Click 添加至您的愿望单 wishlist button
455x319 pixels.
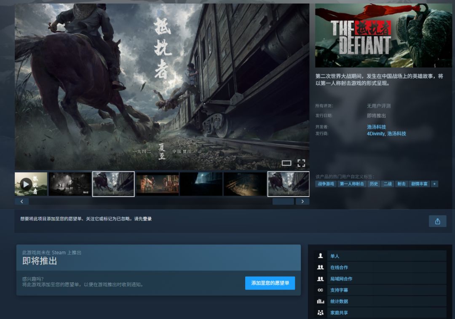click(x=270, y=283)
